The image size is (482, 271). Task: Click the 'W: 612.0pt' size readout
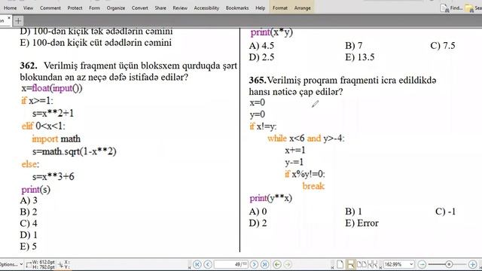click(x=43, y=262)
